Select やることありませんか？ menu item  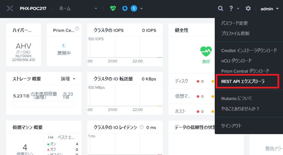240,109
